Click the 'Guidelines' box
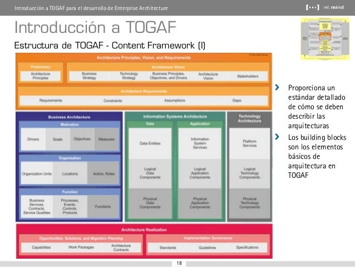Viewport: 355px width, 267px height. point(208,247)
